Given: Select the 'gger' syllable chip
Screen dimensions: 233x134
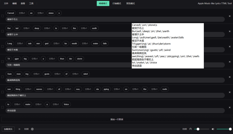Looking at the screenshot, I should pyautogui.click(x=17, y=59).
